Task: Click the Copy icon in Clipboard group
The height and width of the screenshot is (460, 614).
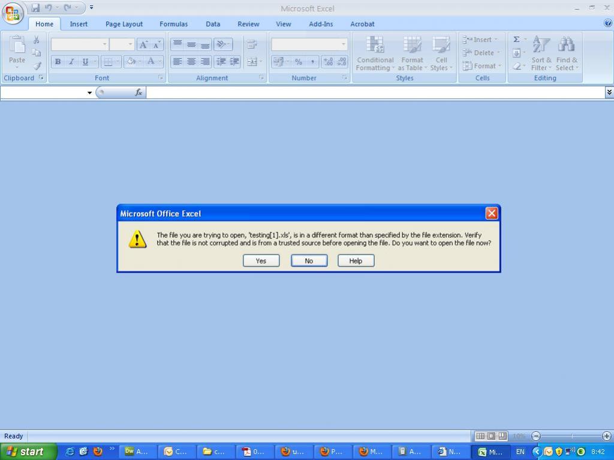Action: (37, 53)
